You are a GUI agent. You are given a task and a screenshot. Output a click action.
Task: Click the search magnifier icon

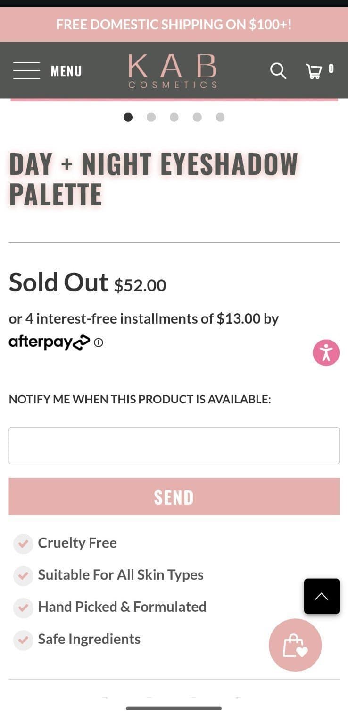point(278,71)
